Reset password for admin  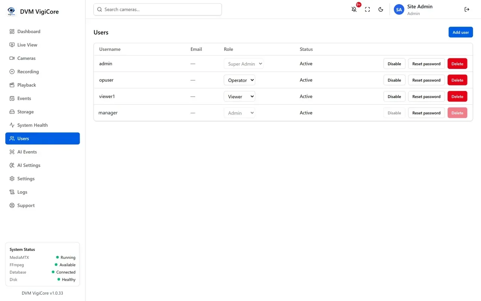coord(427,64)
